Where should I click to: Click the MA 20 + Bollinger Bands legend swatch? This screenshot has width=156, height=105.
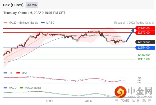pyautogui.click(x=5, y=23)
